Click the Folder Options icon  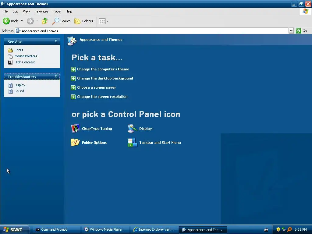click(x=75, y=142)
